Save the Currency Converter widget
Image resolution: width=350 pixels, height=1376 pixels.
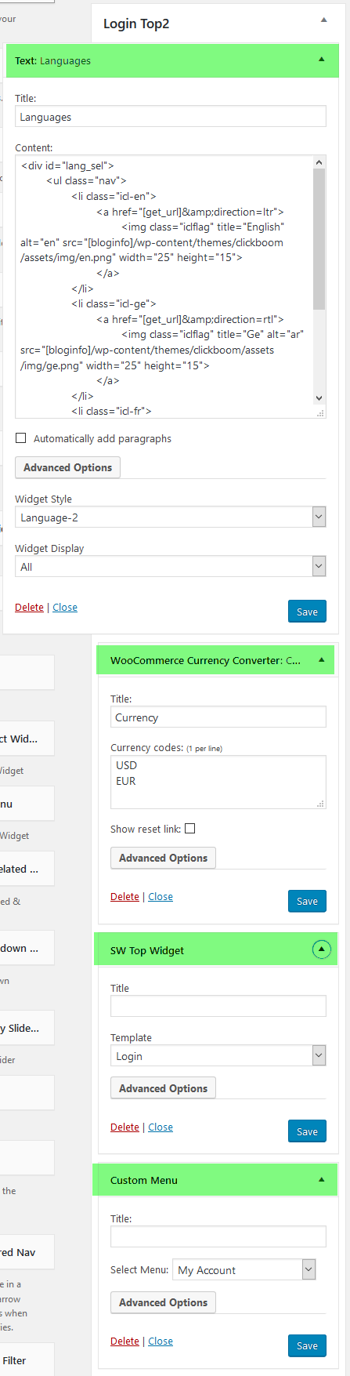[x=307, y=901]
